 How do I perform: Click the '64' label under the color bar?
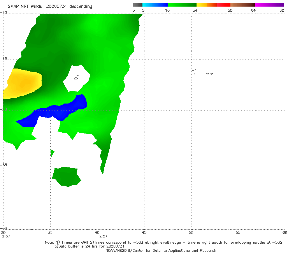(x=253, y=10)
